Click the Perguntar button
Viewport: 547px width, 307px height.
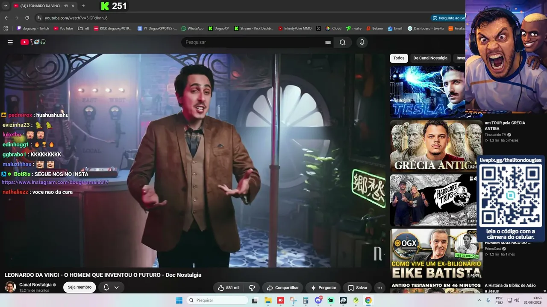(323, 288)
